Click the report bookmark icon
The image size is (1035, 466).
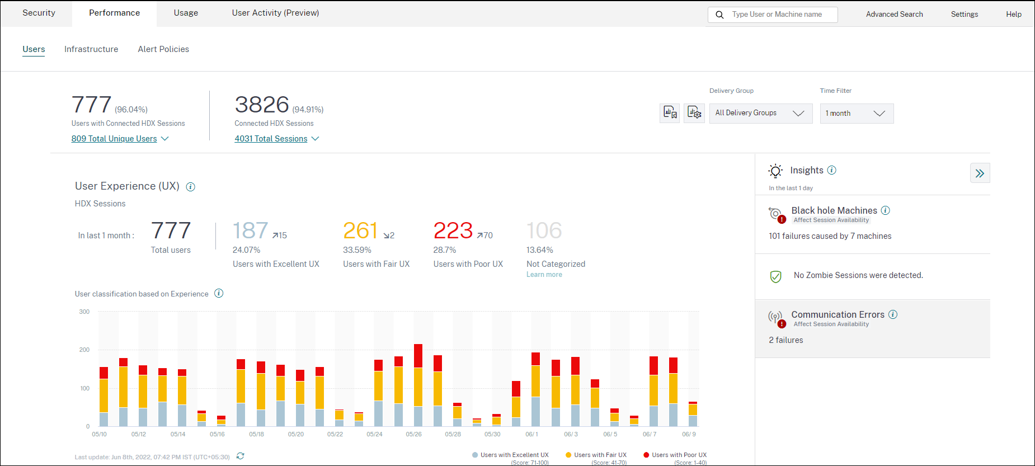(670, 113)
